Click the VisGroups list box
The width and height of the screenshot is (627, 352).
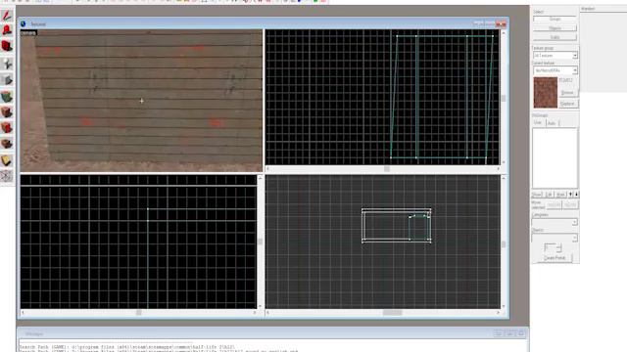click(x=555, y=157)
